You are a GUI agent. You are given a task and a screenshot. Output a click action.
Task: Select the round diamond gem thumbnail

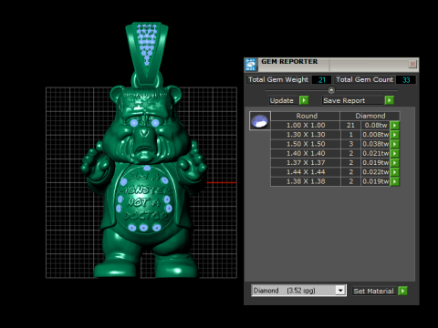260,121
